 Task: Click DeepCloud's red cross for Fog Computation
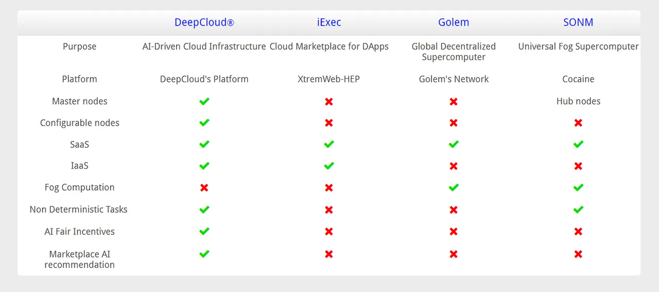[x=204, y=188]
